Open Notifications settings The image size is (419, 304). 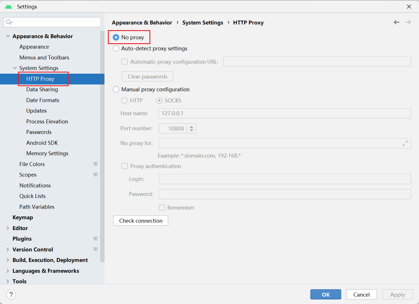(35, 185)
